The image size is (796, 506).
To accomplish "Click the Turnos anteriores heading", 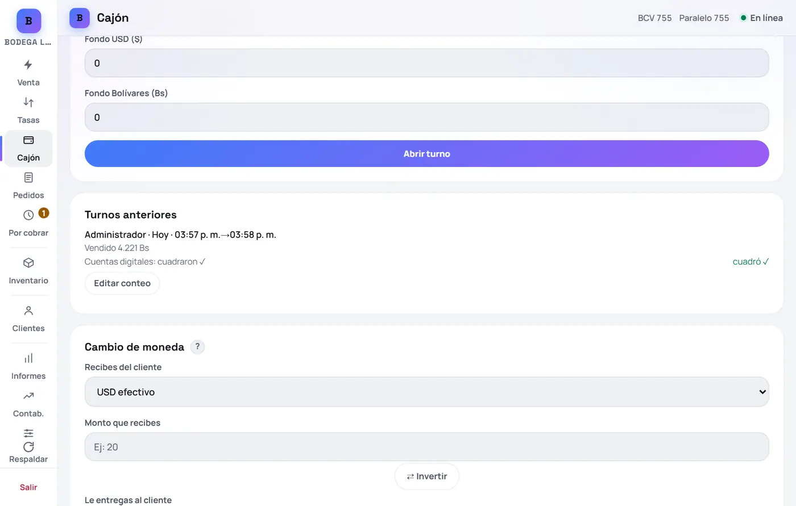I will pyautogui.click(x=131, y=215).
